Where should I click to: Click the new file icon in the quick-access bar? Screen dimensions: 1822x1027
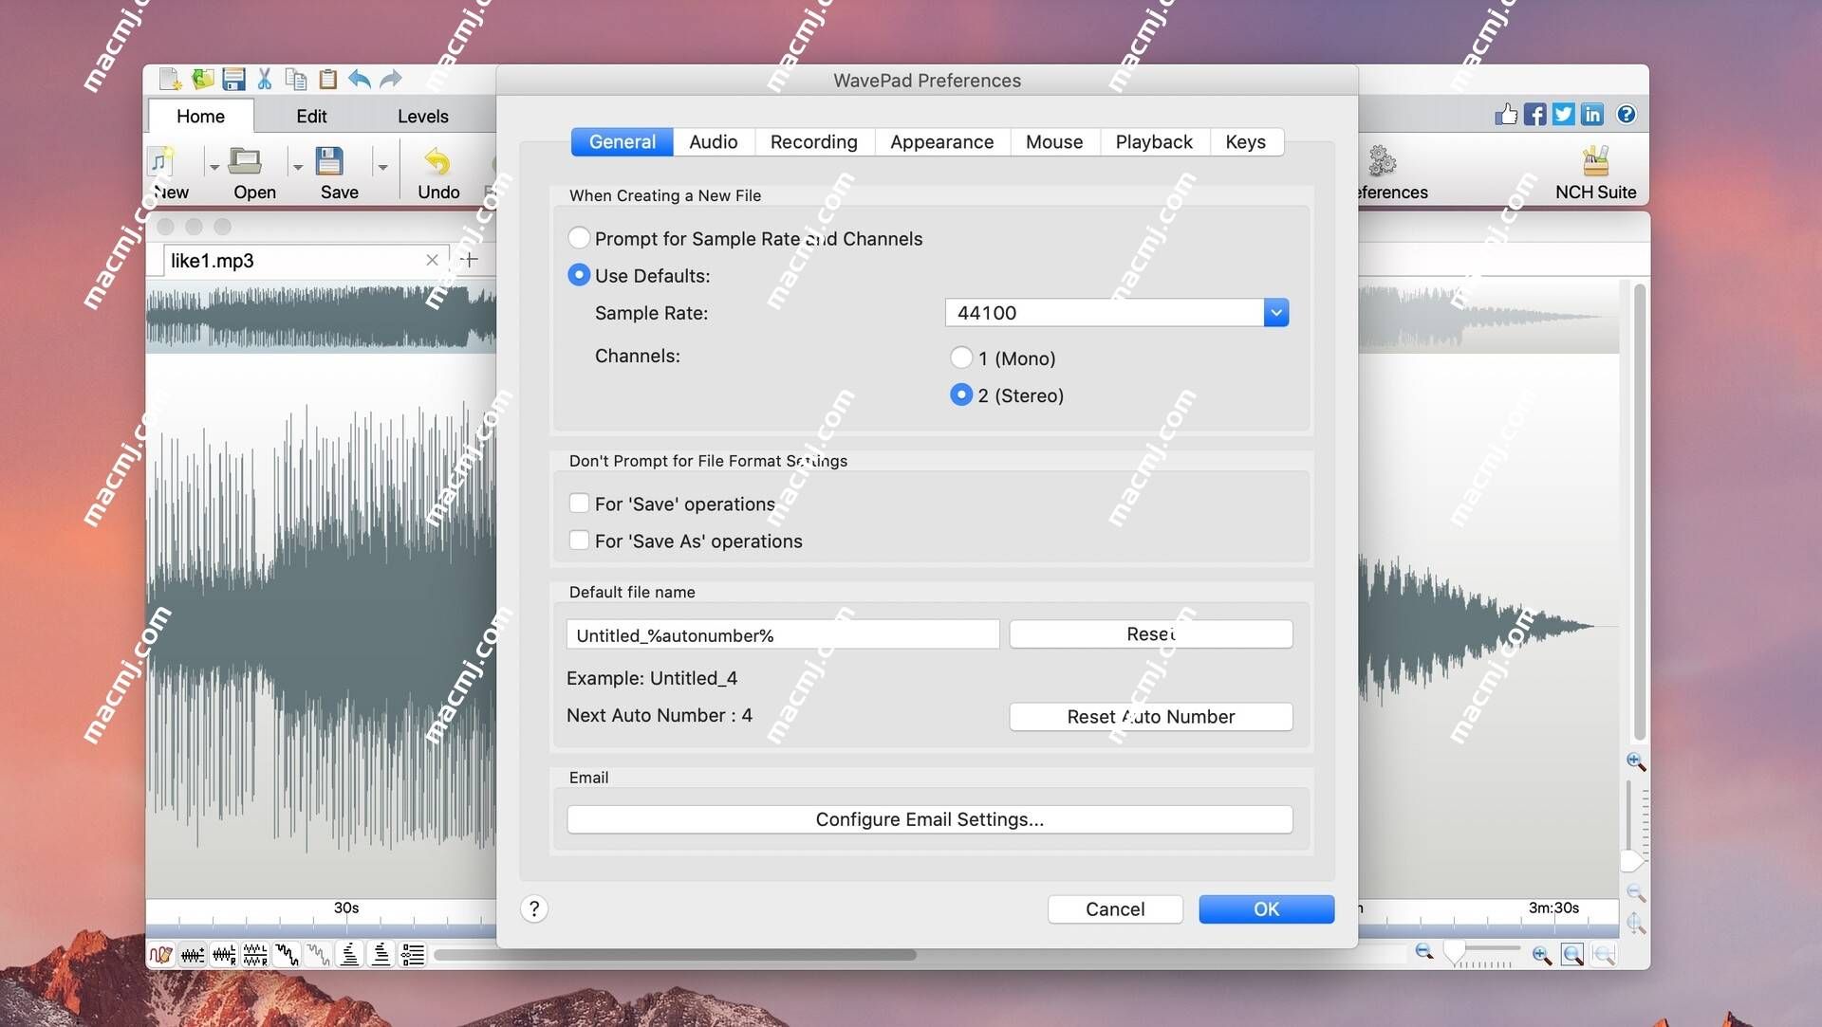(170, 79)
